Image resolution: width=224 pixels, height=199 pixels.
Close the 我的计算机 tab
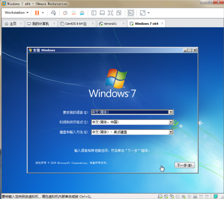pyautogui.click(x=54, y=23)
